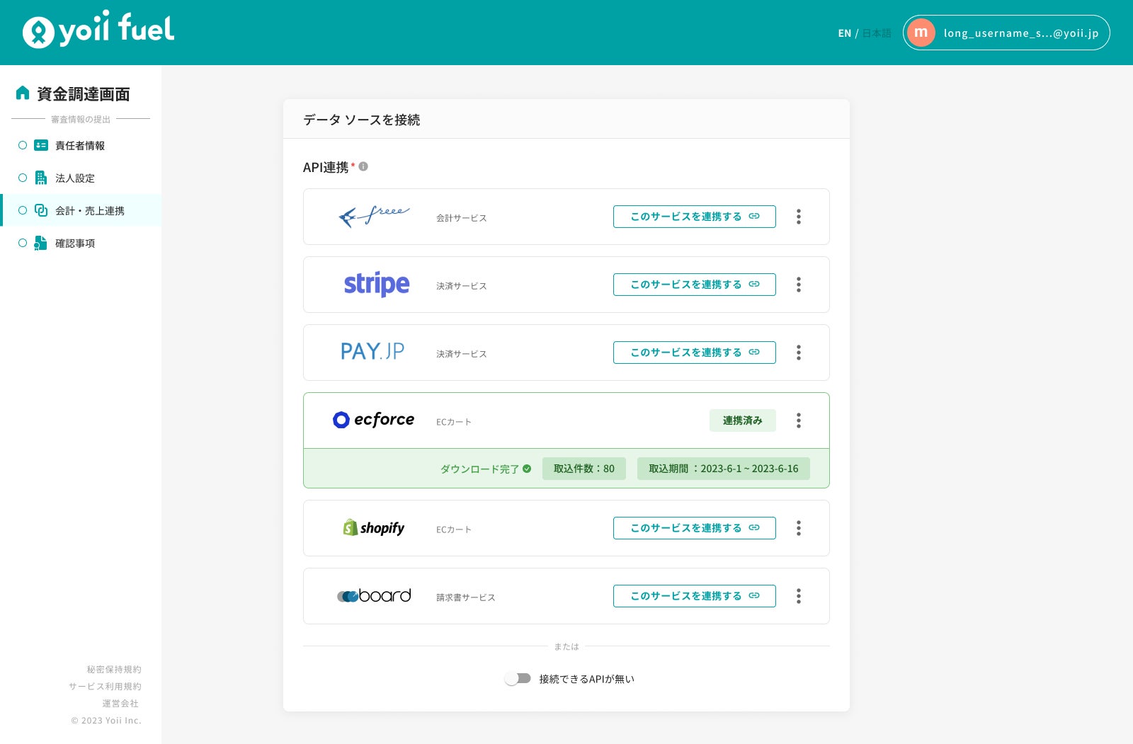1133x744 pixels.
Task: Open the 法人設定 sidebar item
Action: (81, 178)
